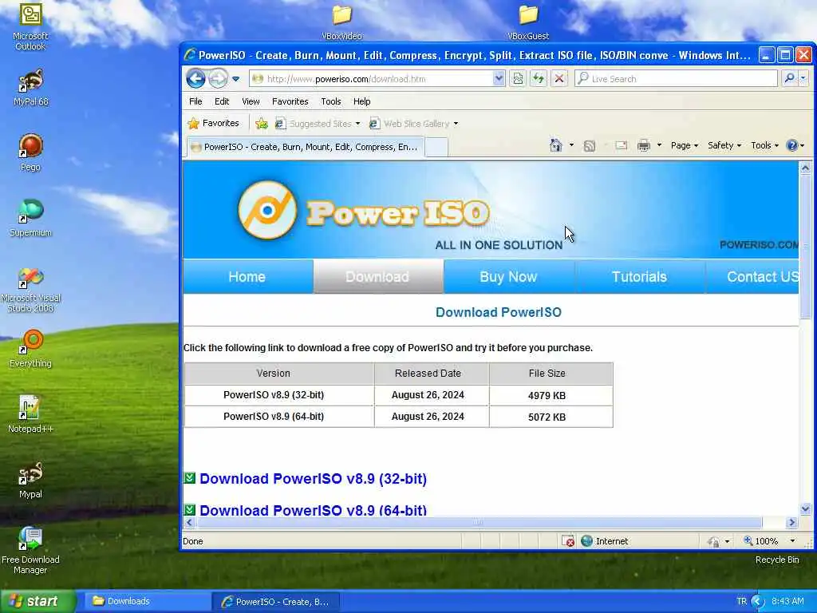Image resolution: width=817 pixels, height=613 pixels.
Task: Select the Free Download Manager desktop icon
Action: point(31,551)
